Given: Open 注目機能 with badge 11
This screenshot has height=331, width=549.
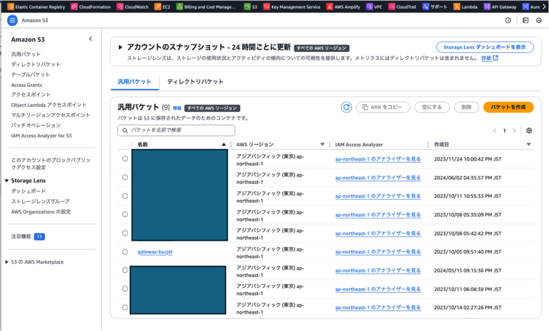Looking at the screenshot, I should click(28, 237).
